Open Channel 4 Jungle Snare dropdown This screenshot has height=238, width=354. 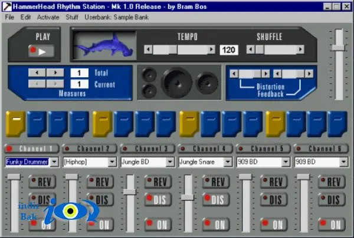pyautogui.click(x=228, y=162)
